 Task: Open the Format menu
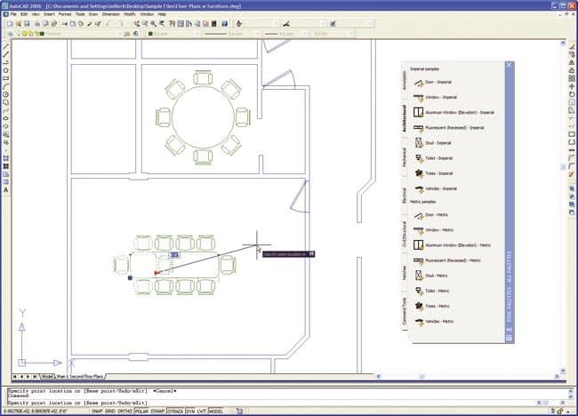coord(65,14)
